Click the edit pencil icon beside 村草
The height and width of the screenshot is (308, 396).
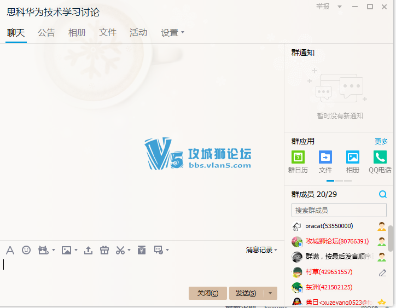[x=382, y=273]
